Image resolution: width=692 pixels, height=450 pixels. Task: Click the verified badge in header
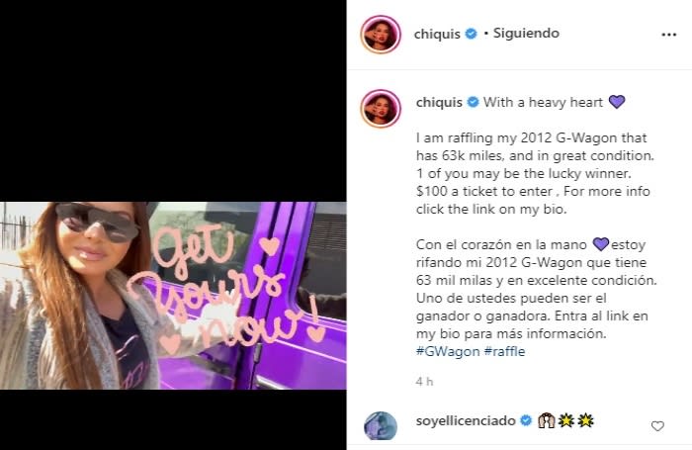coord(472,34)
